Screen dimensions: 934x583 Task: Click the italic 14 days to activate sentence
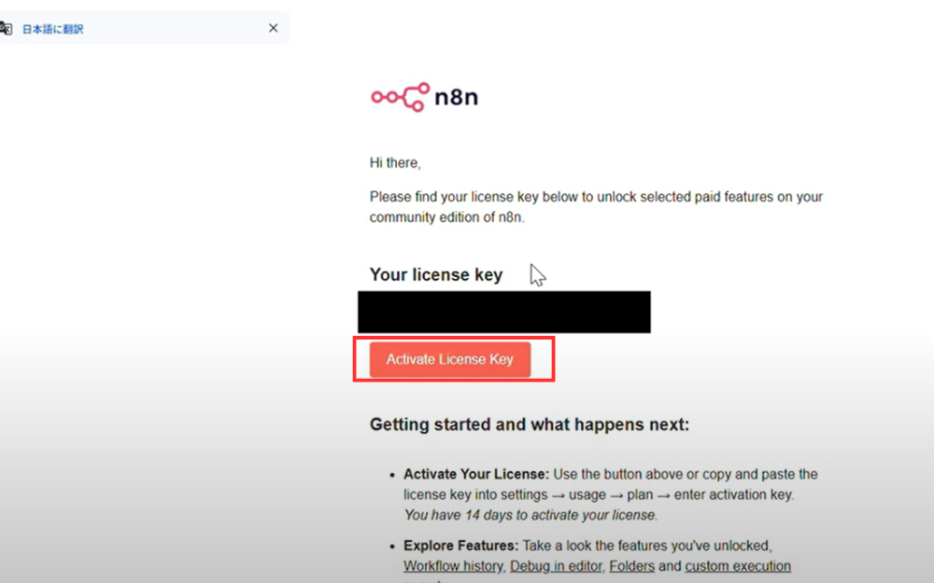tap(531, 515)
